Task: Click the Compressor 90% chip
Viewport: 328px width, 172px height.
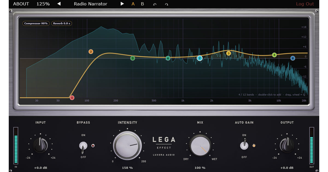Action: [x=36, y=23]
